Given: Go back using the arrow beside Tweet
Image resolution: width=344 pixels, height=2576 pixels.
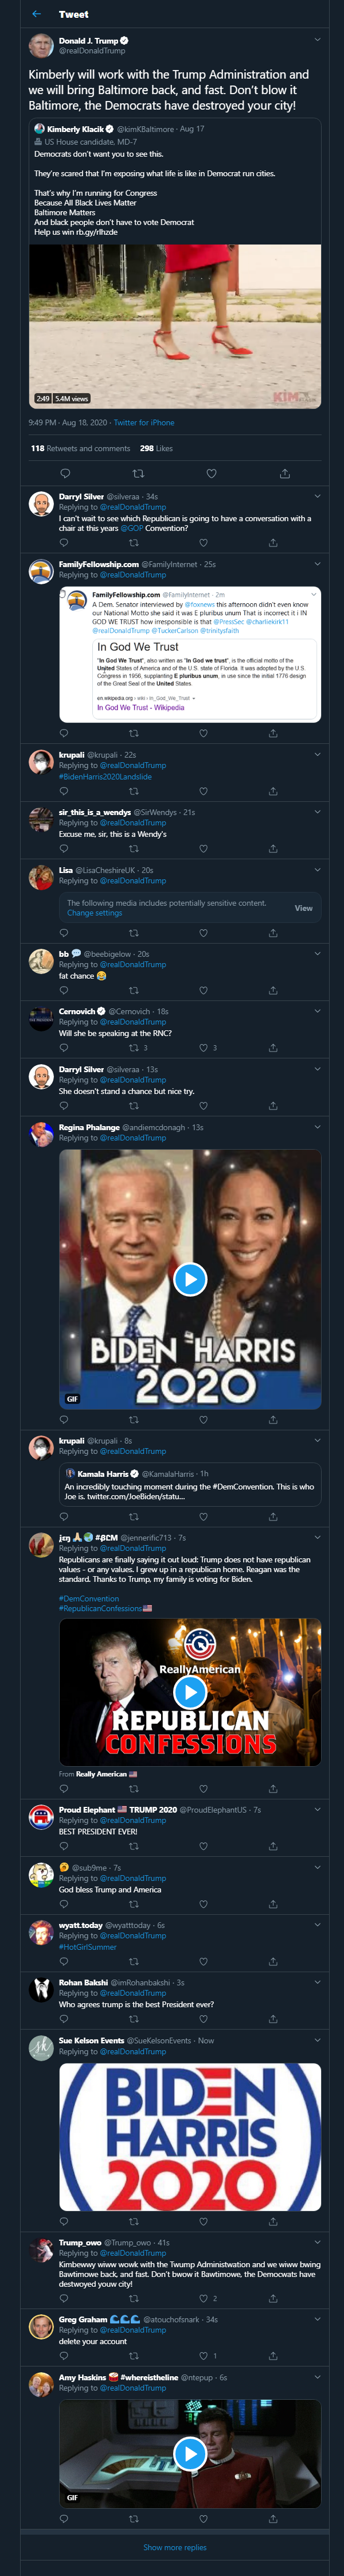Looking at the screenshot, I should [x=37, y=14].
